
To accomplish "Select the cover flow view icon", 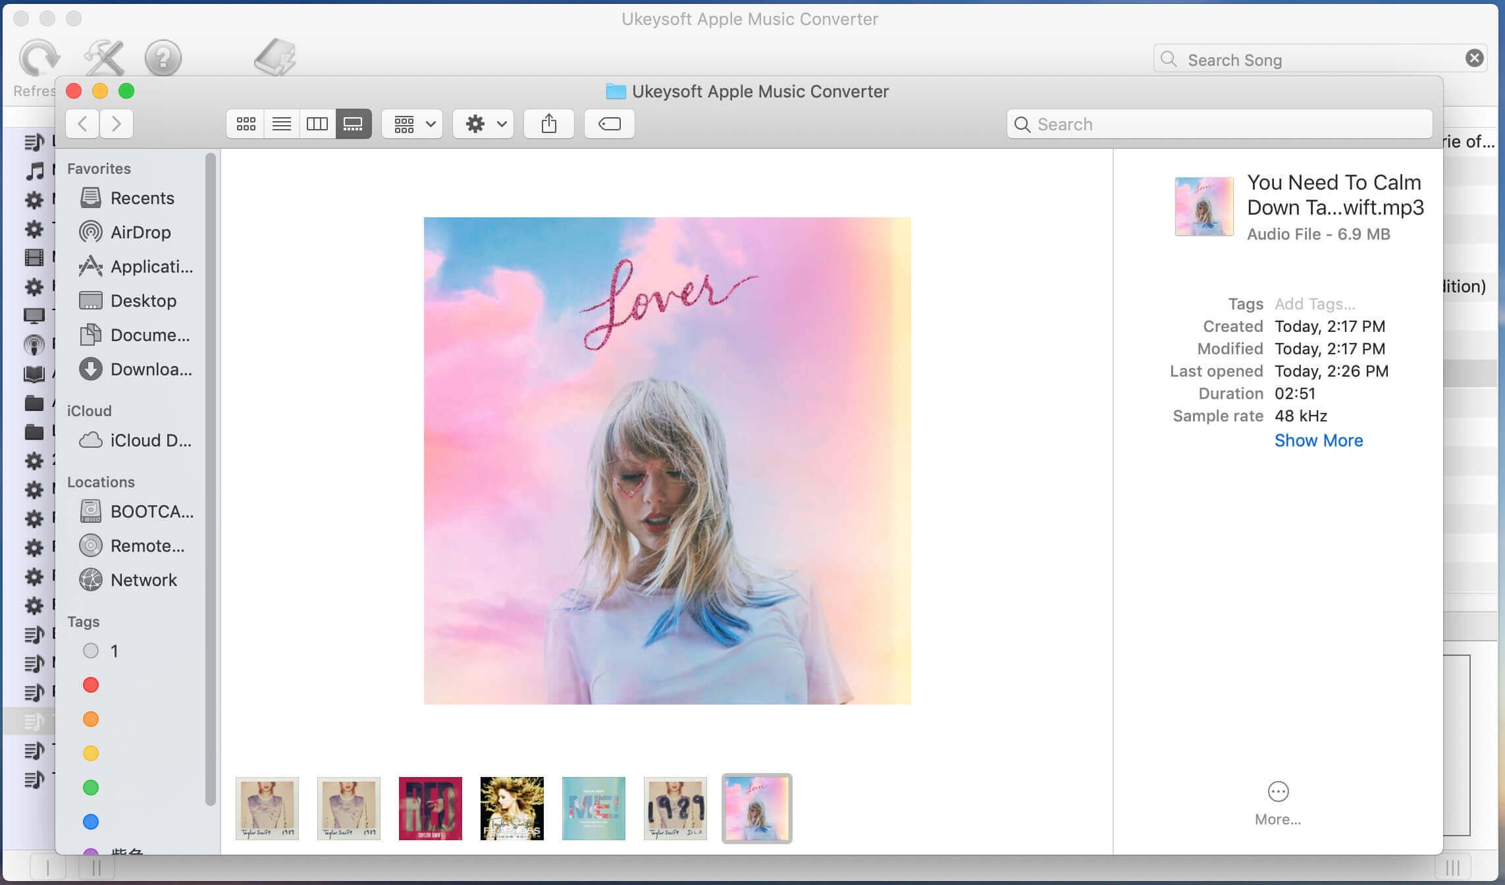I will [353, 123].
